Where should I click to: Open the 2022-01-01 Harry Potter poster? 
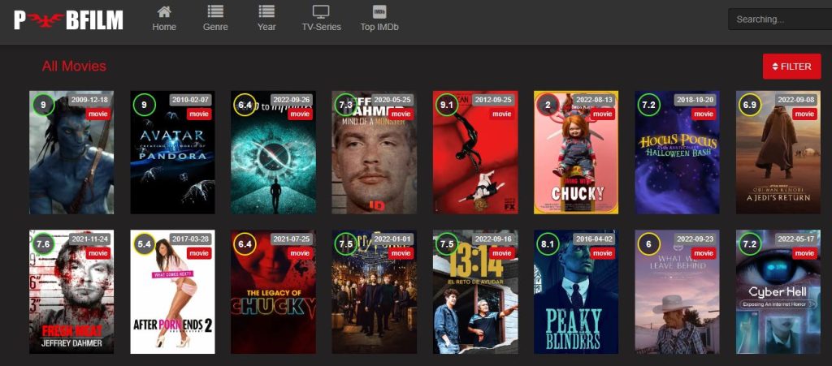pos(374,292)
